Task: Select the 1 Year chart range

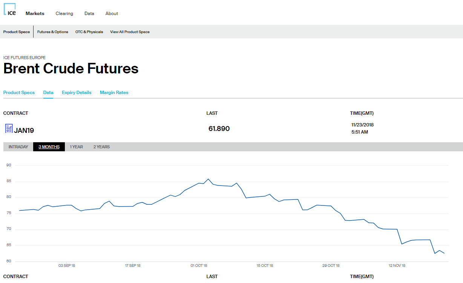Action: coord(76,147)
